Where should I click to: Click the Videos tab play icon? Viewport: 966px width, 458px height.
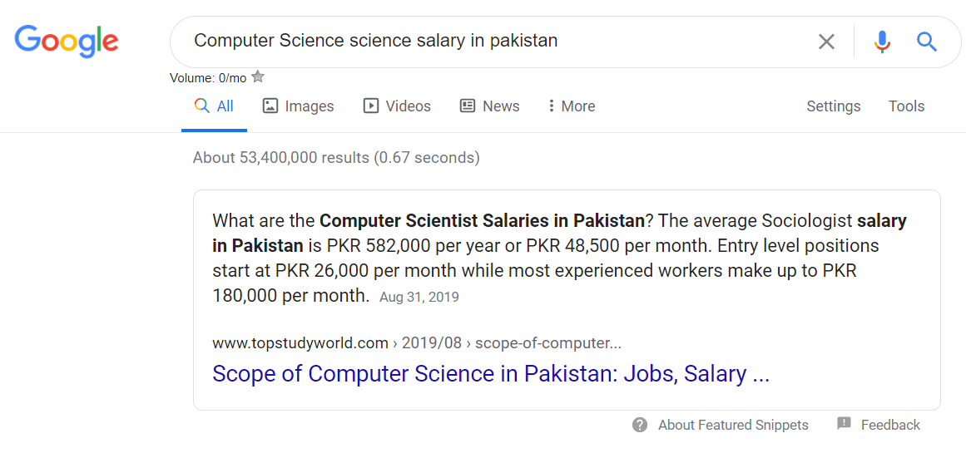click(371, 106)
